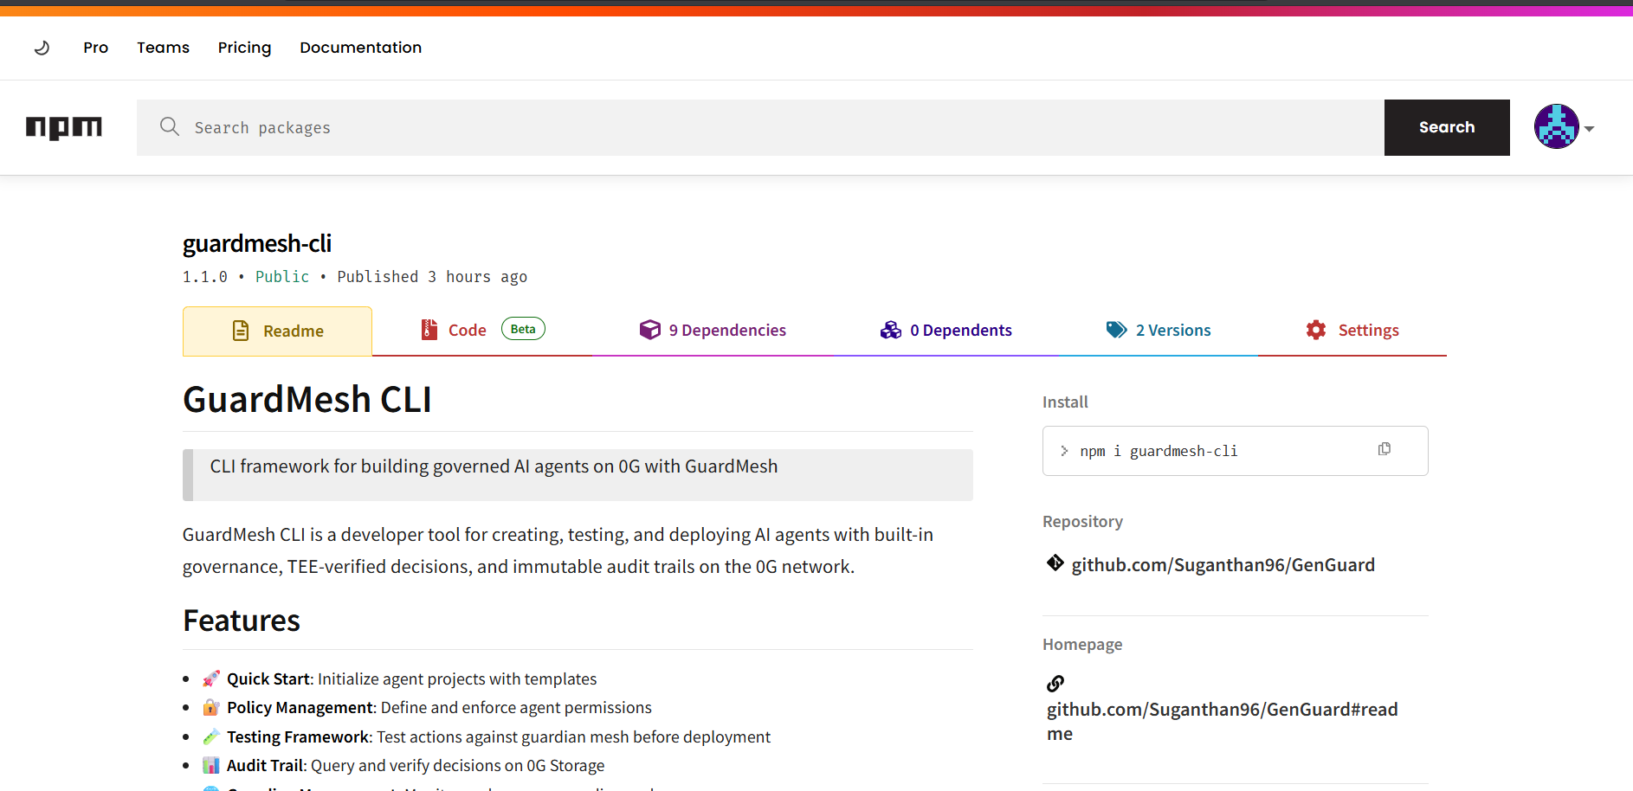Click the Versions tags icon
1633x791 pixels.
pos(1116,330)
